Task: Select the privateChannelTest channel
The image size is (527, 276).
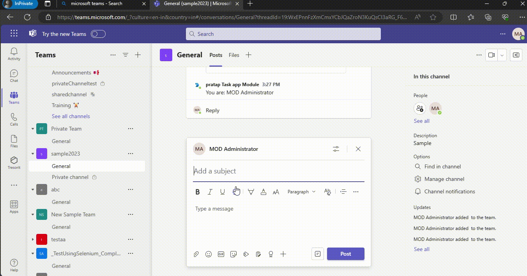Action: point(74,83)
